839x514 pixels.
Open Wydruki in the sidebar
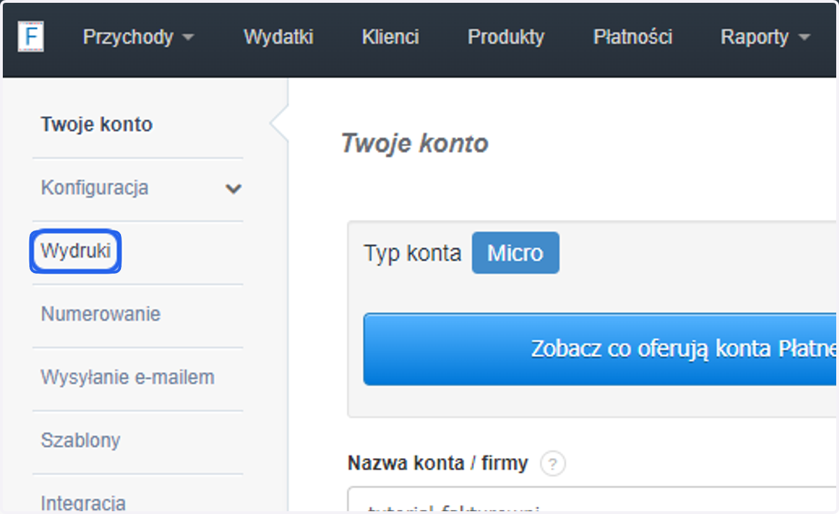76,251
